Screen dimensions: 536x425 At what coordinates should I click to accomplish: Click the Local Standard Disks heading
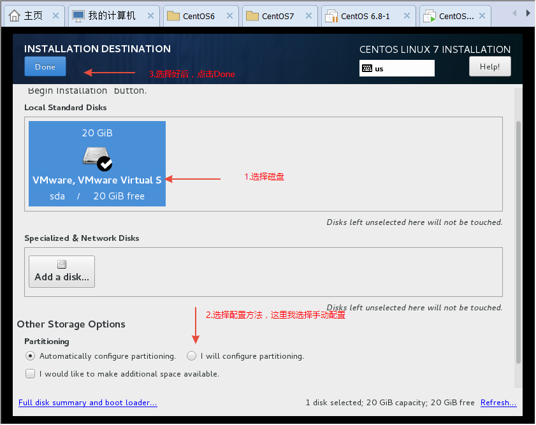point(65,108)
